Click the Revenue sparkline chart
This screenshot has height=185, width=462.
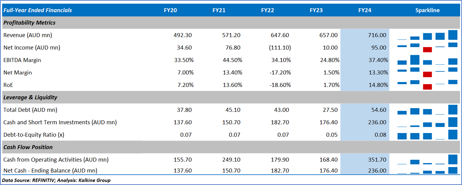[x=427, y=35]
